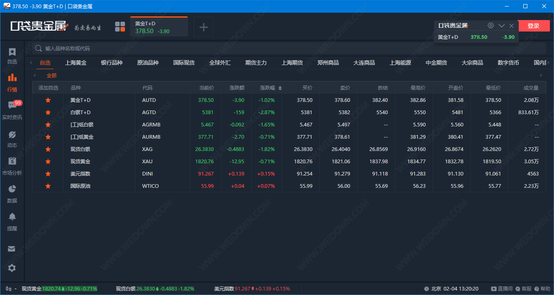Switch to 原油品种 tab

(148, 63)
